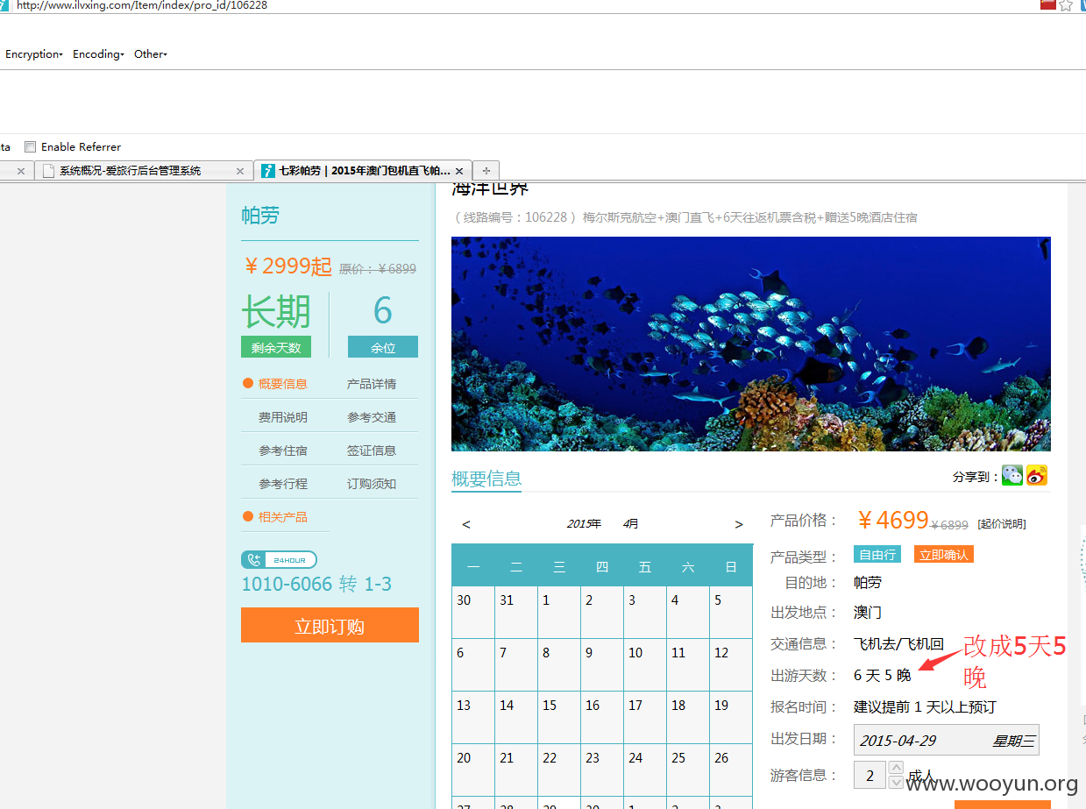Open the Encoding dropdown menu
1086x809 pixels.
[98, 54]
